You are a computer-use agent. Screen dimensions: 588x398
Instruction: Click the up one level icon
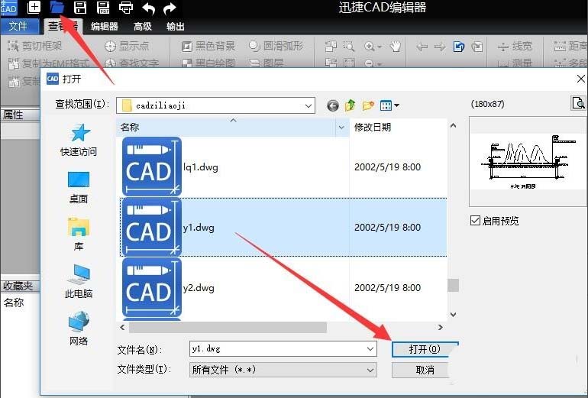(351, 105)
